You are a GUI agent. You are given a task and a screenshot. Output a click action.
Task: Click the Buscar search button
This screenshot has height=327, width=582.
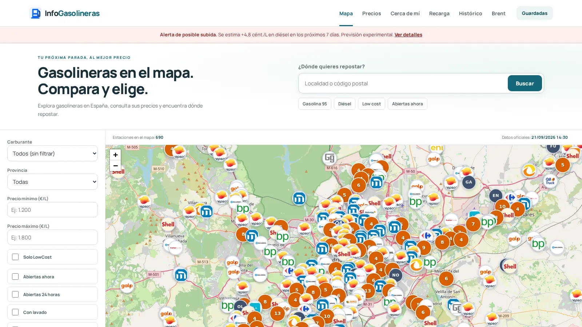point(525,83)
